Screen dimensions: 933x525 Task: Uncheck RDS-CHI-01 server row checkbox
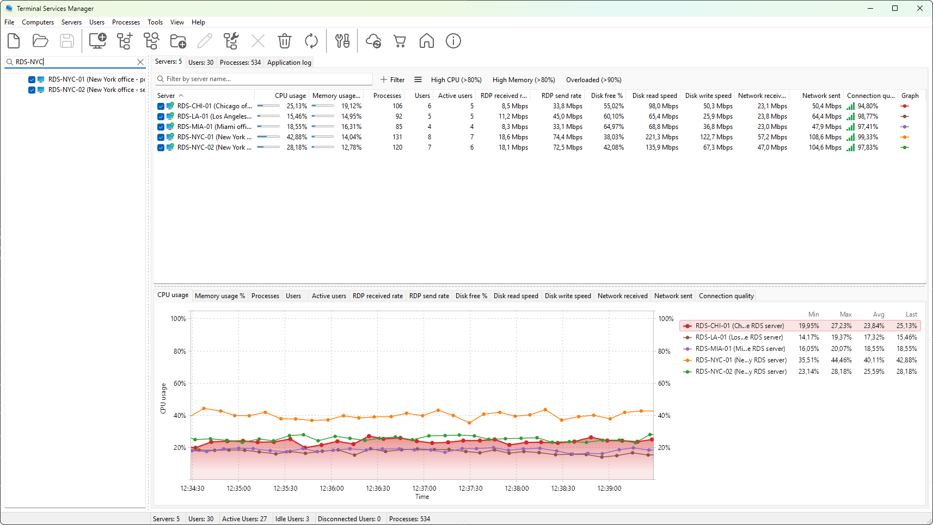click(x=161, y=107)
